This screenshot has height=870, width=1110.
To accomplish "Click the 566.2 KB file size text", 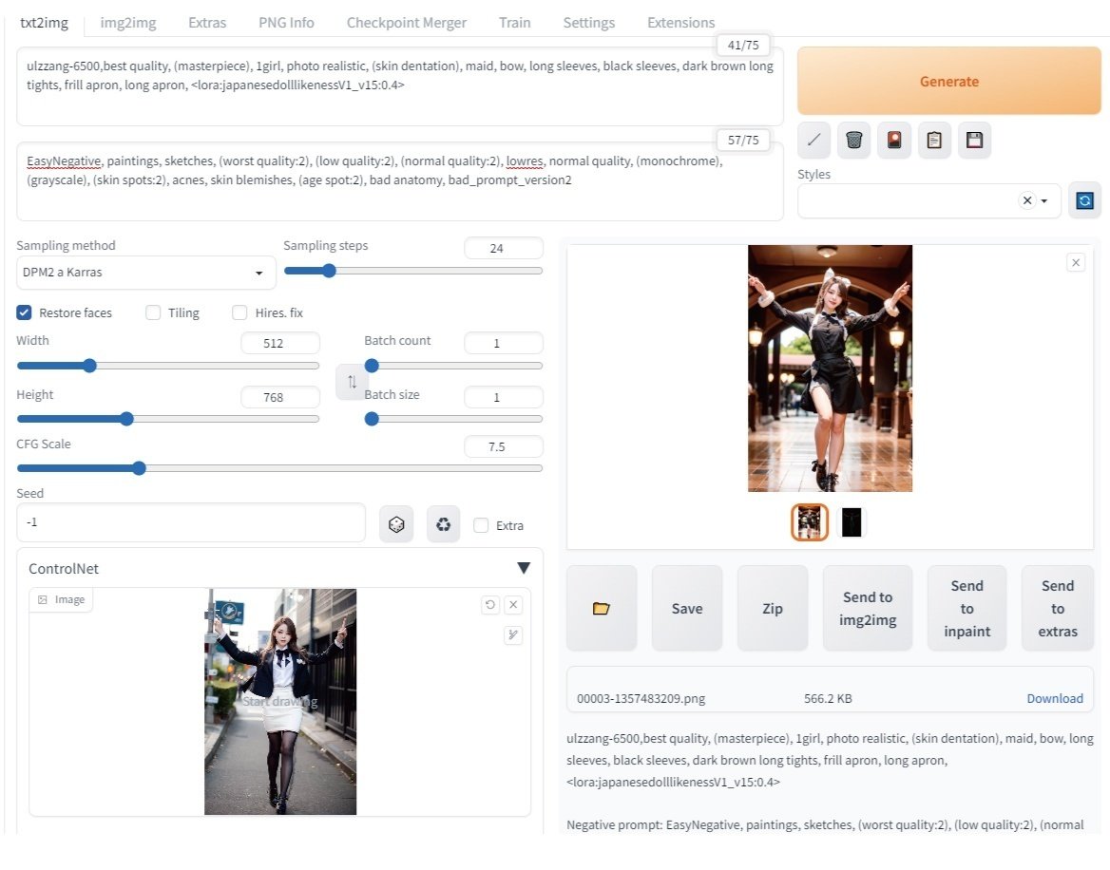I will tap(828, 699).
